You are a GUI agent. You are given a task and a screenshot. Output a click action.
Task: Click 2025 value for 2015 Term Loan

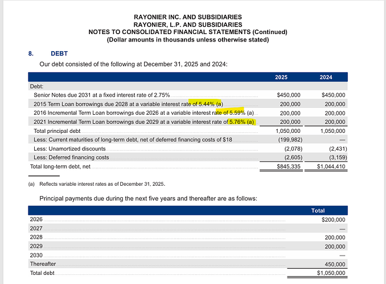click(x=290, y=104)
